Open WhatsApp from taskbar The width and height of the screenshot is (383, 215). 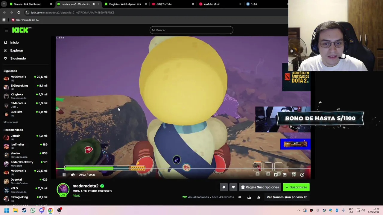pos(33,210)
